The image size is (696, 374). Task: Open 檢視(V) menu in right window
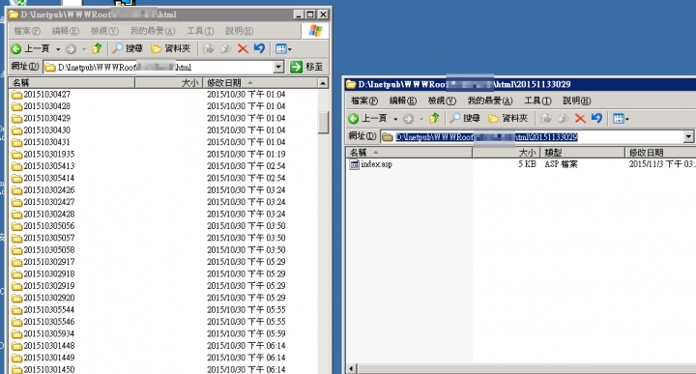(442, 101)
